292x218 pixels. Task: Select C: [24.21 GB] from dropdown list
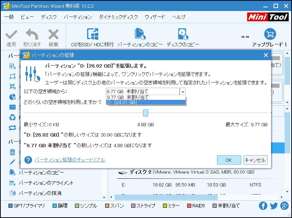pos(146,102)
